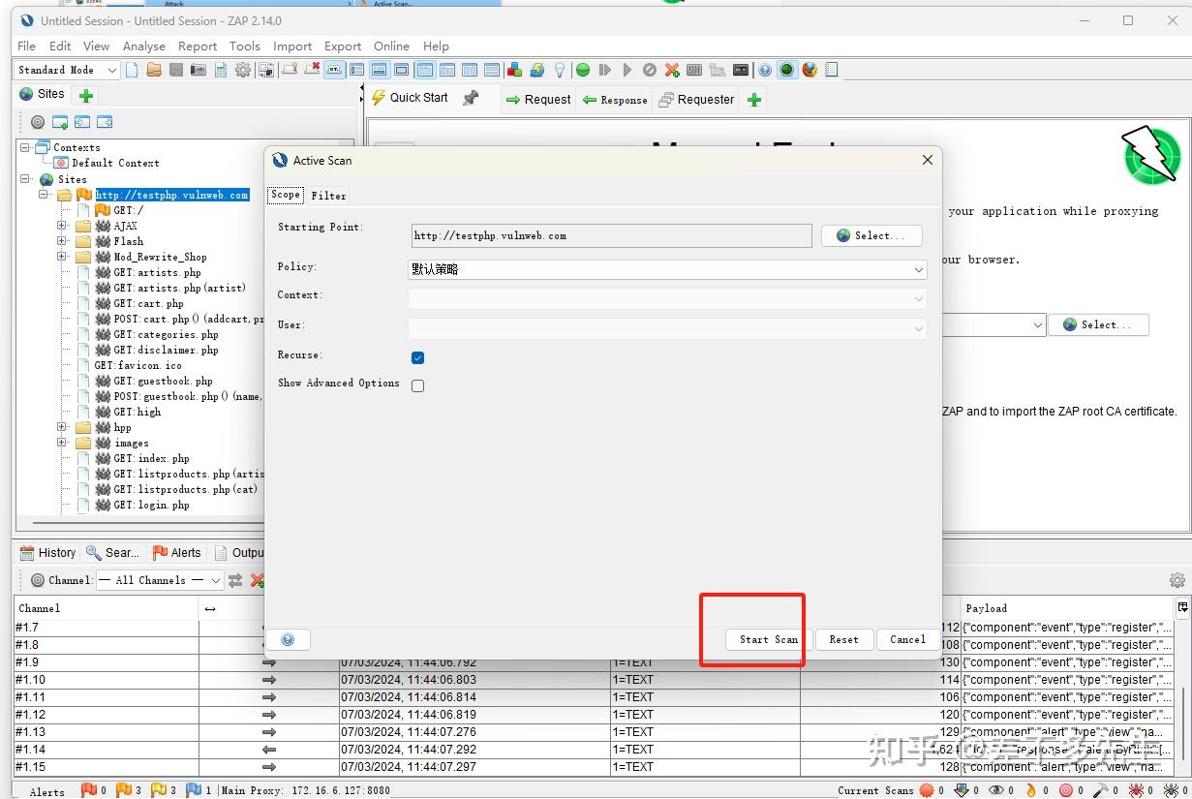Click the Start Scan button
Screen dimensions: 1192x799
click(766, 639)
